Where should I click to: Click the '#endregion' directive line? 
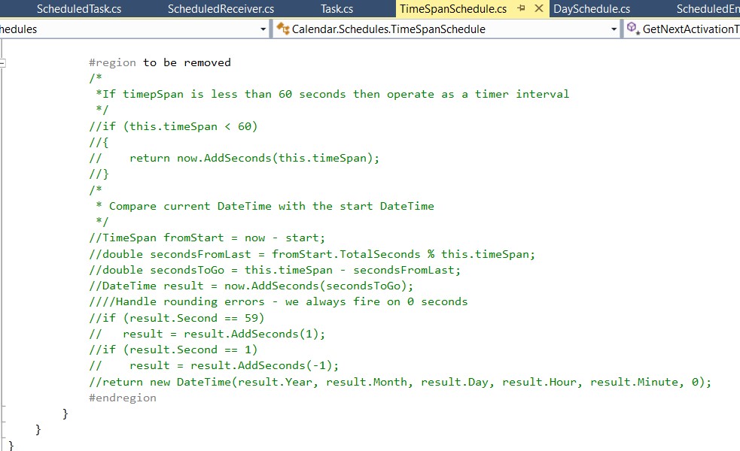click(x=123, y=398)
